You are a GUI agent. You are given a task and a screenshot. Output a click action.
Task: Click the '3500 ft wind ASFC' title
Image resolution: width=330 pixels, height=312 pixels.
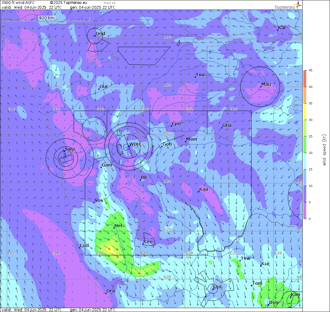coord(18,3)
